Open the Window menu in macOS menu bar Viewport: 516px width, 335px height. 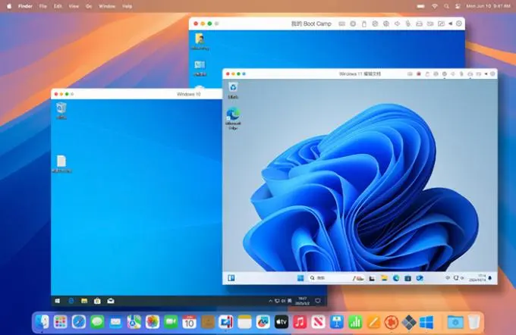coord(107,6)
